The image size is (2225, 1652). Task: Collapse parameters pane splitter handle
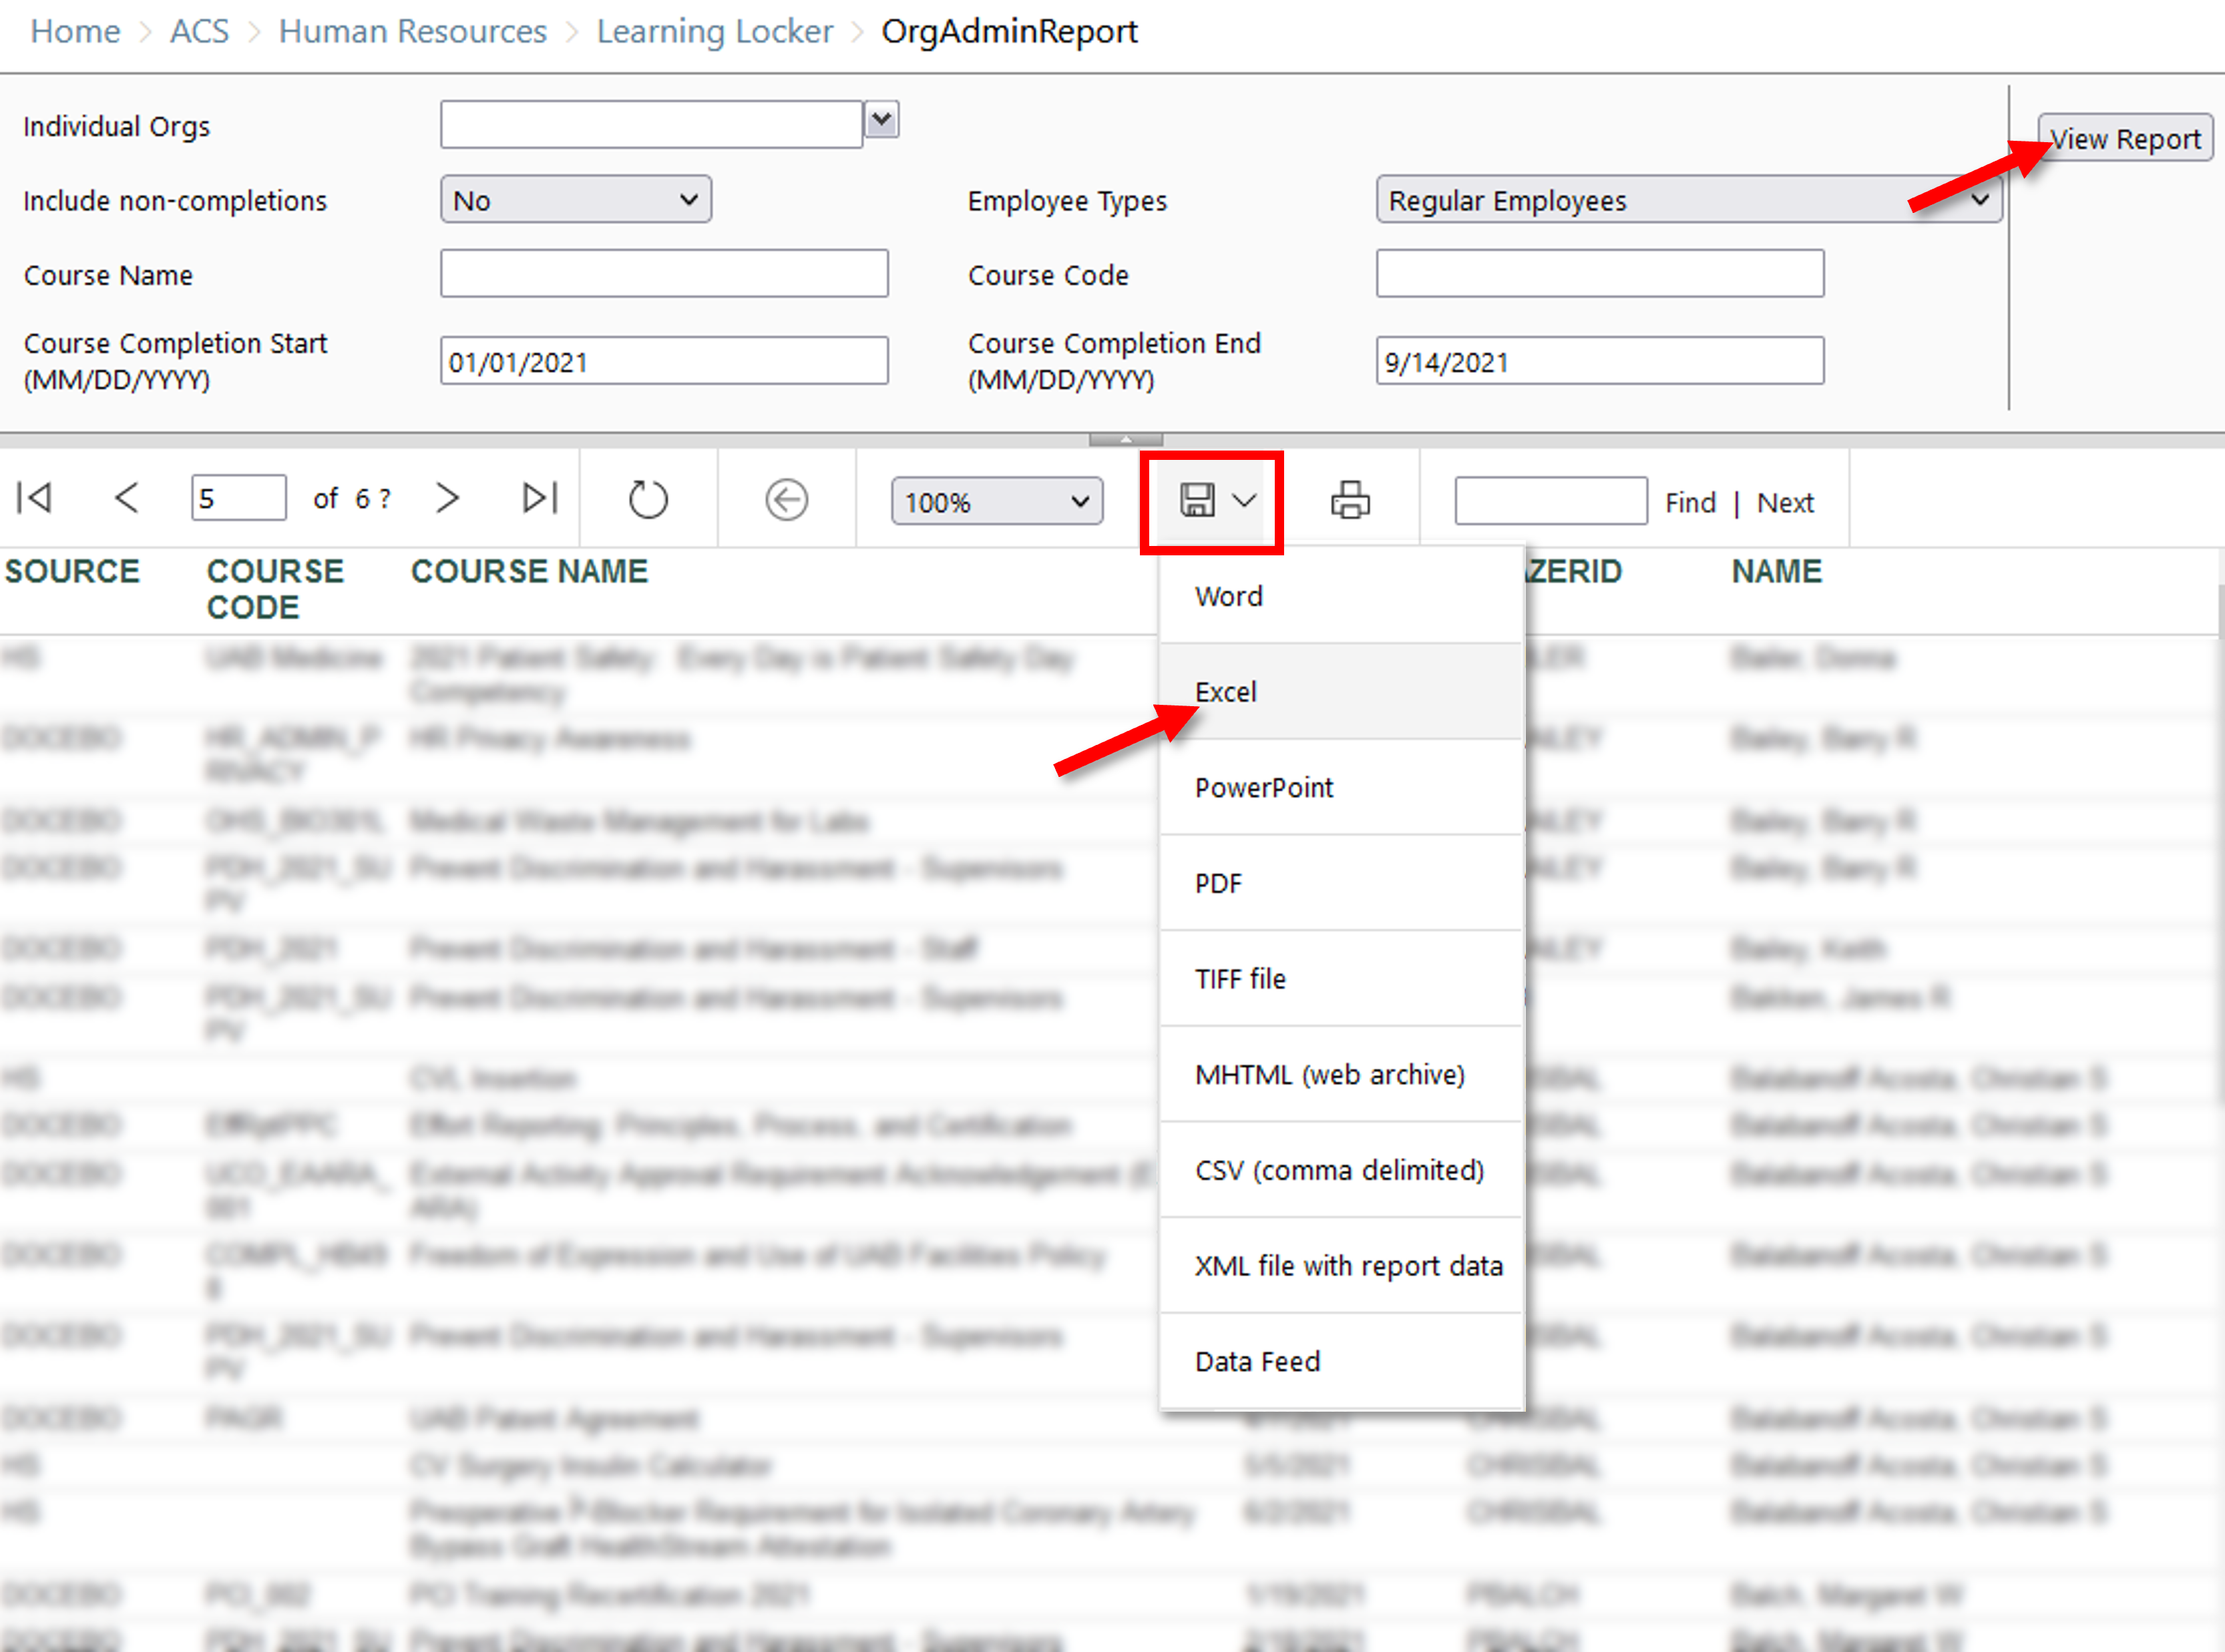coord(1125,439)
